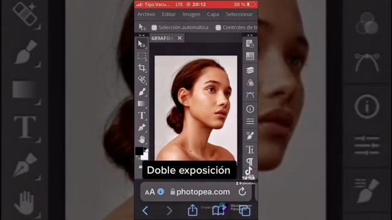
Task: Collapse the left toolbar arrows
Action: coord(141,35)
